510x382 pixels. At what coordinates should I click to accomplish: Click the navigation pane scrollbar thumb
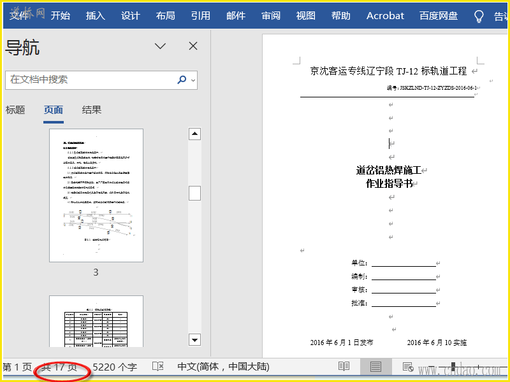pyautogui.click(x=194, y=194)
